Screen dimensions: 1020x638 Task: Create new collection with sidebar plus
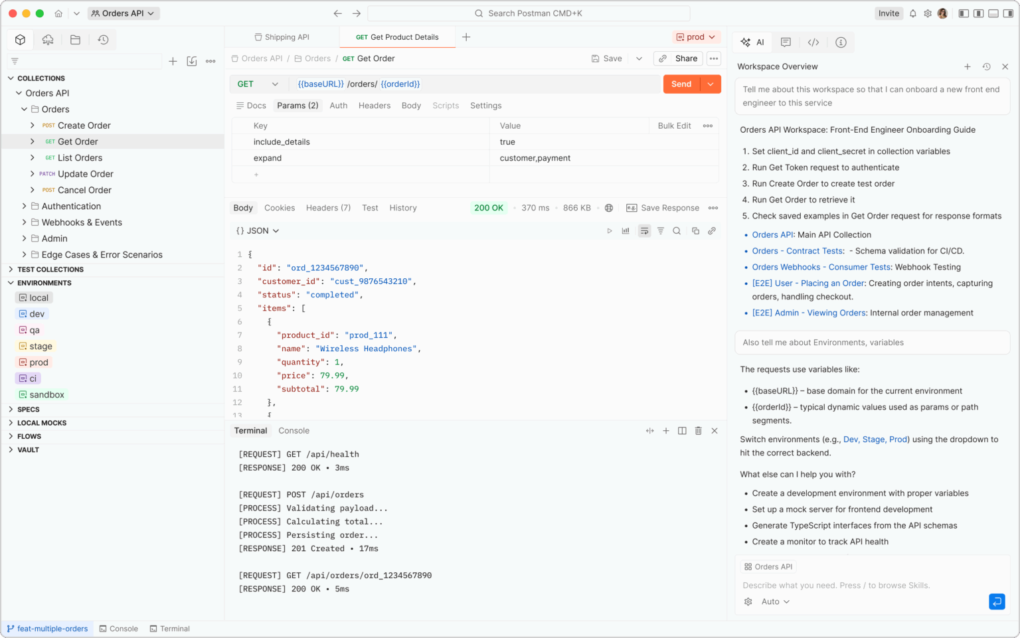click(x=173, y=61)
